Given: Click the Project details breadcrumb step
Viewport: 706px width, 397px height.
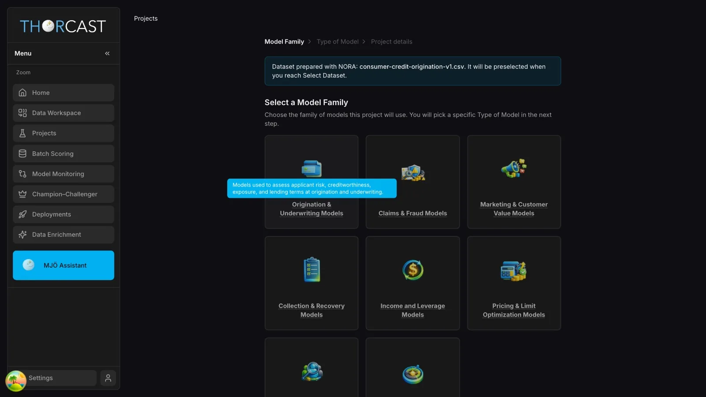Looking at the screenshot, I should (392, 41).
